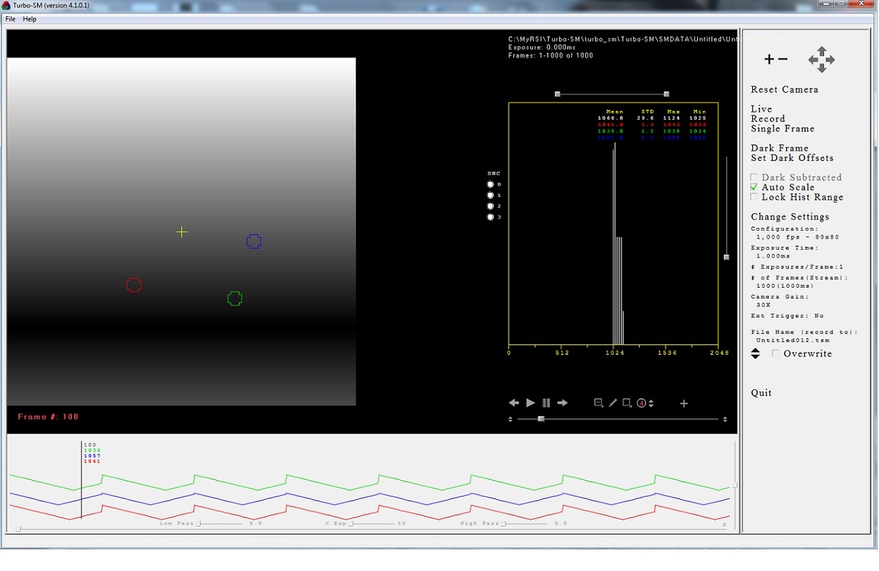
Task: Click the up/down stepper beside Overwrite
Action: tap(756, 353)
